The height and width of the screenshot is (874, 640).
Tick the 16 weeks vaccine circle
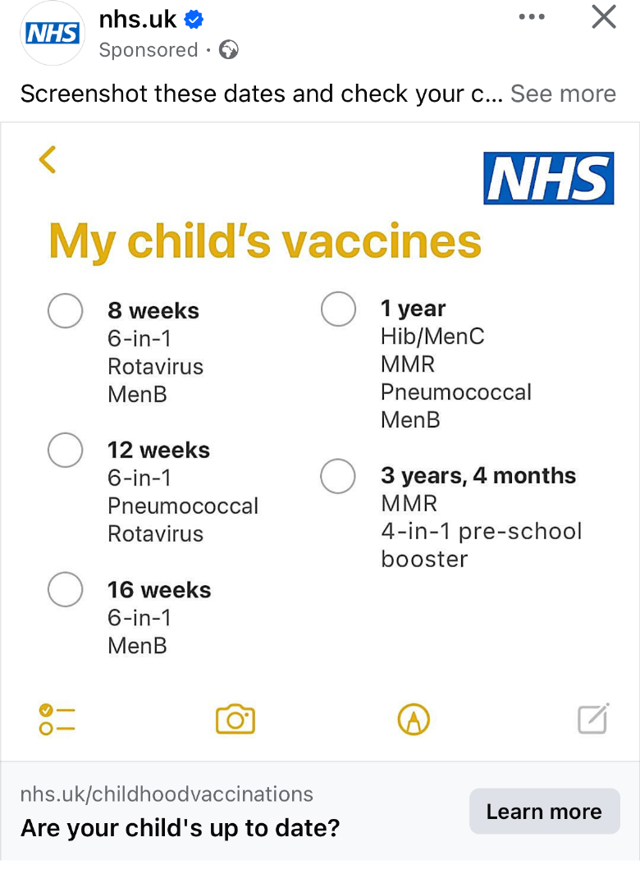[x=65, y=589]
